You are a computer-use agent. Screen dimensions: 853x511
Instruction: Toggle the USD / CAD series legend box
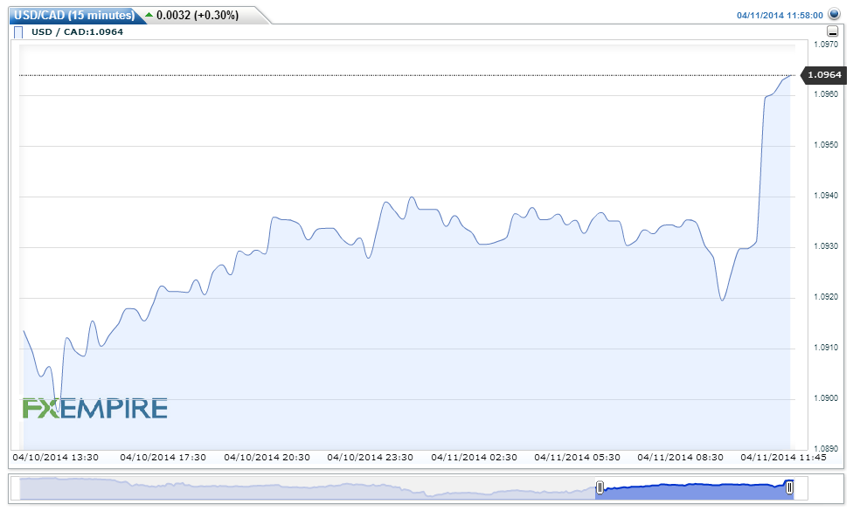pos(18,32)
